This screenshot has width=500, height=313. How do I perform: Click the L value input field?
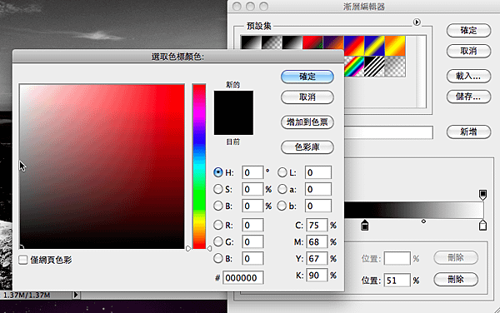[x=318, y=172]
